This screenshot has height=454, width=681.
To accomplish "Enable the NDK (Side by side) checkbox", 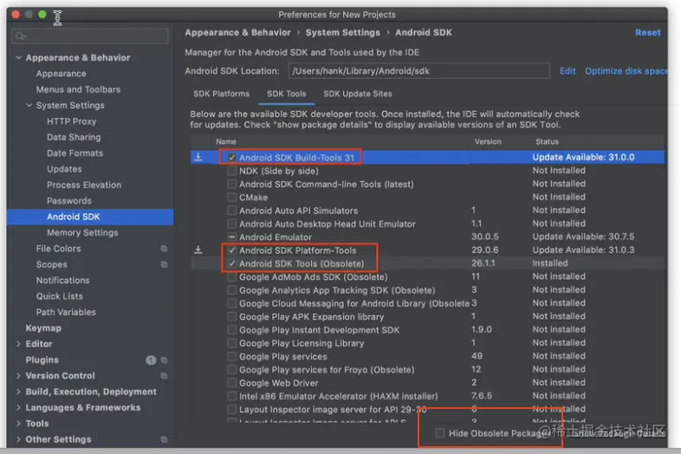I will (231, 171).
